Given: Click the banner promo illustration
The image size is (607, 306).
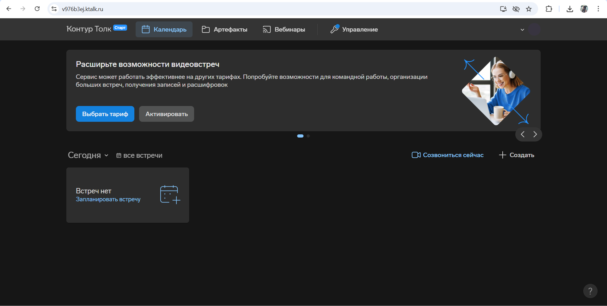Looking at the screenshot, I should pos(496,91).
